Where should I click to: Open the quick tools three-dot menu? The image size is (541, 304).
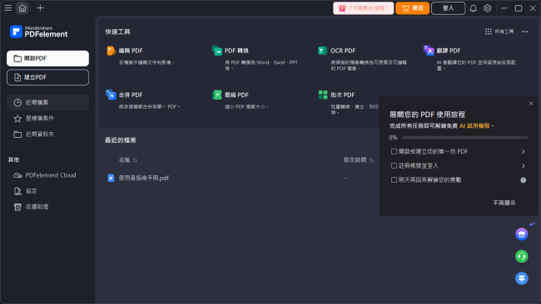525,32
